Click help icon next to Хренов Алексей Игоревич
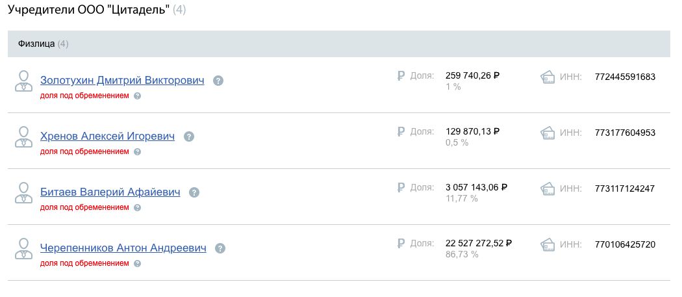The width and height of the screenshot is (682, 297). (x=189, y=136)
